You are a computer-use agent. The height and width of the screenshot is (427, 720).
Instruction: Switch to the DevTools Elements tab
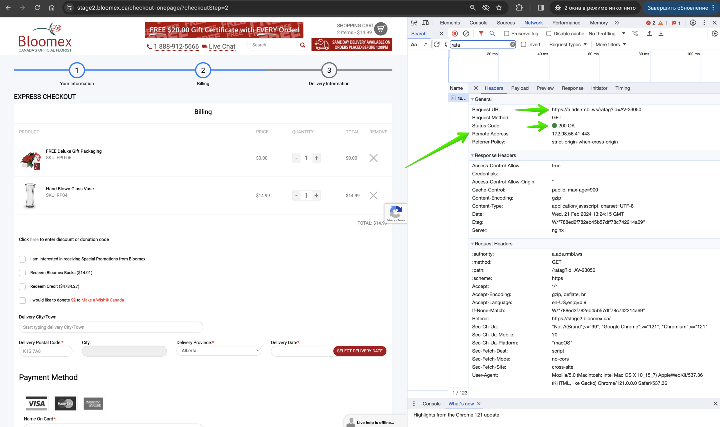(x=450, y=23)
